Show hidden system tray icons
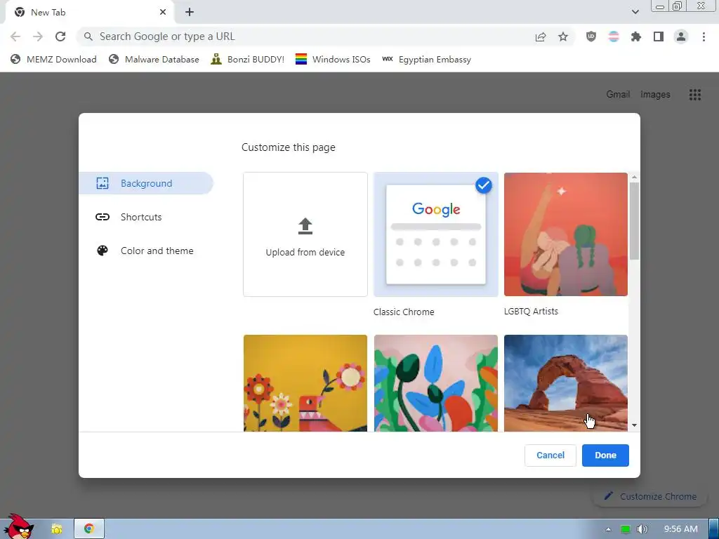 point(608,529)
